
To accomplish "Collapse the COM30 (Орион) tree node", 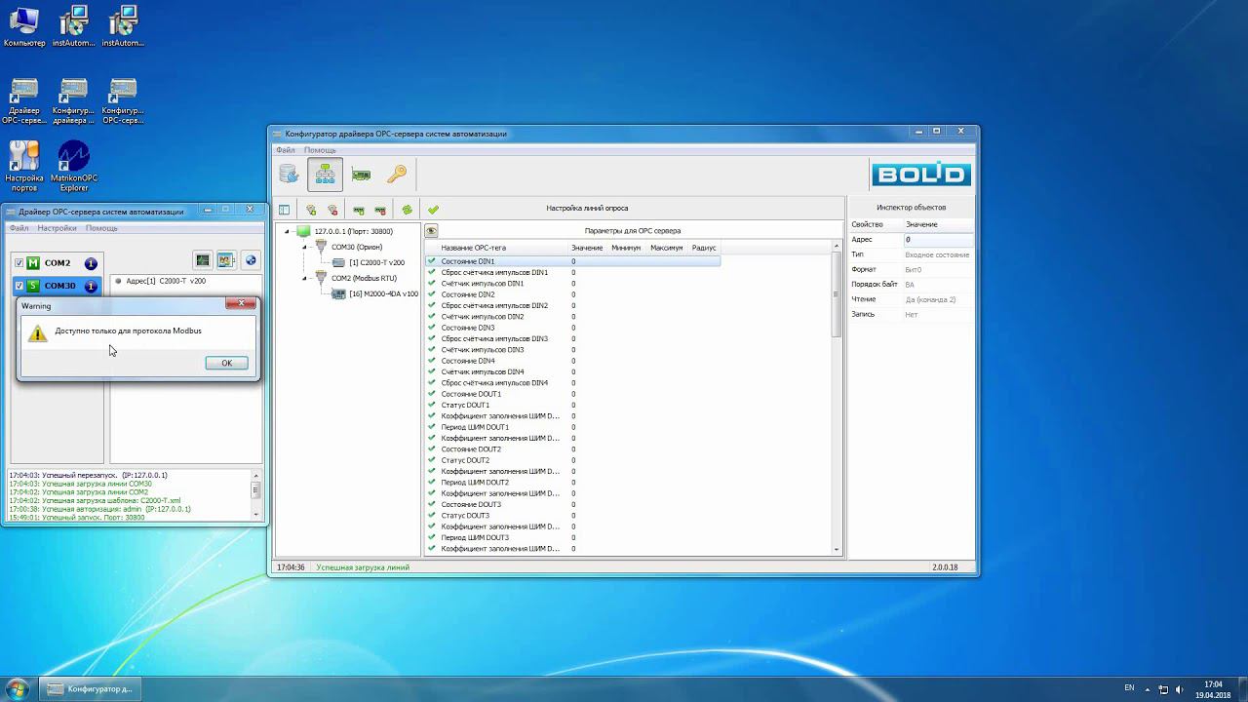I will [304, 248].
